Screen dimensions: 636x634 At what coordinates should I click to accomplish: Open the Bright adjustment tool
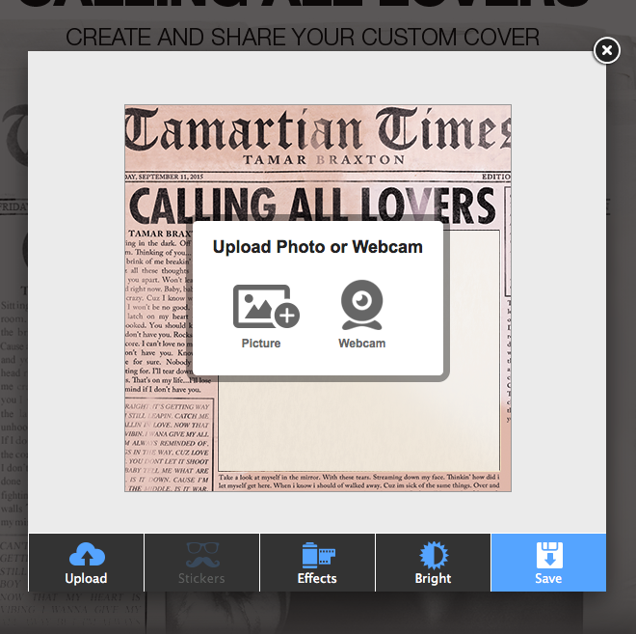(433, 563)
